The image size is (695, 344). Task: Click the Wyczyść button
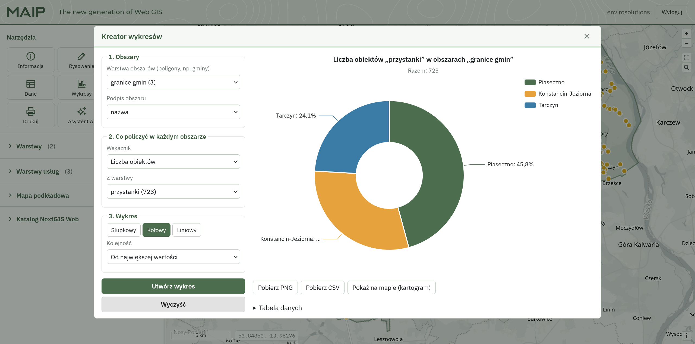[x=173, y=304]
